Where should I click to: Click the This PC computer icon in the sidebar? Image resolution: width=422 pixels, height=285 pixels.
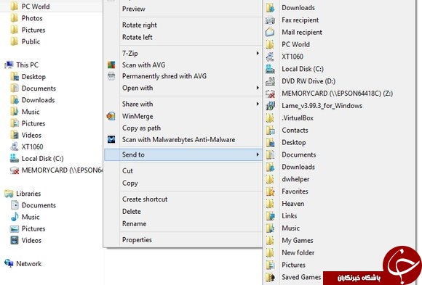point(9,65)
